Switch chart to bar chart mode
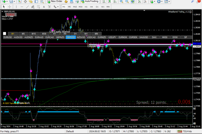202x134 pixels. [x=104, y=2]
